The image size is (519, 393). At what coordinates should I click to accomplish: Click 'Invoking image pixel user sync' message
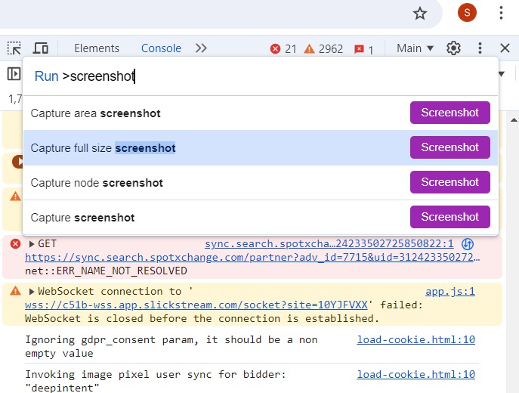(156, 381)
